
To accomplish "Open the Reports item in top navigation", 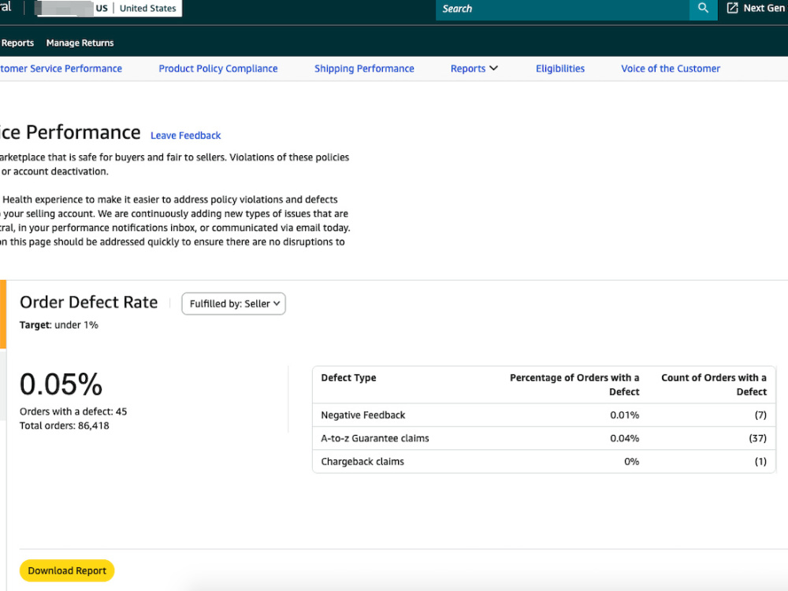I will click(17, 43).
